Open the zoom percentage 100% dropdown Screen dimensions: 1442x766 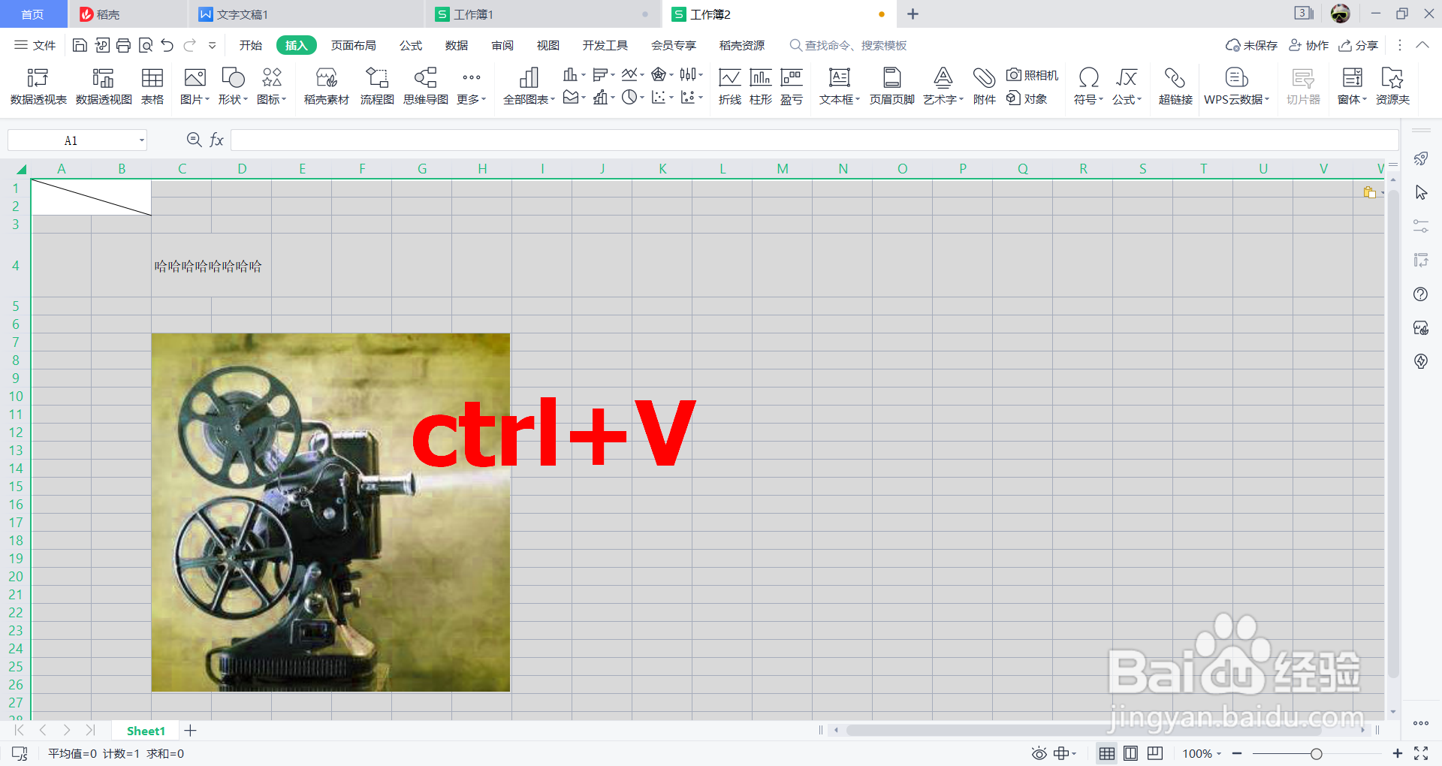(1202, 753)
